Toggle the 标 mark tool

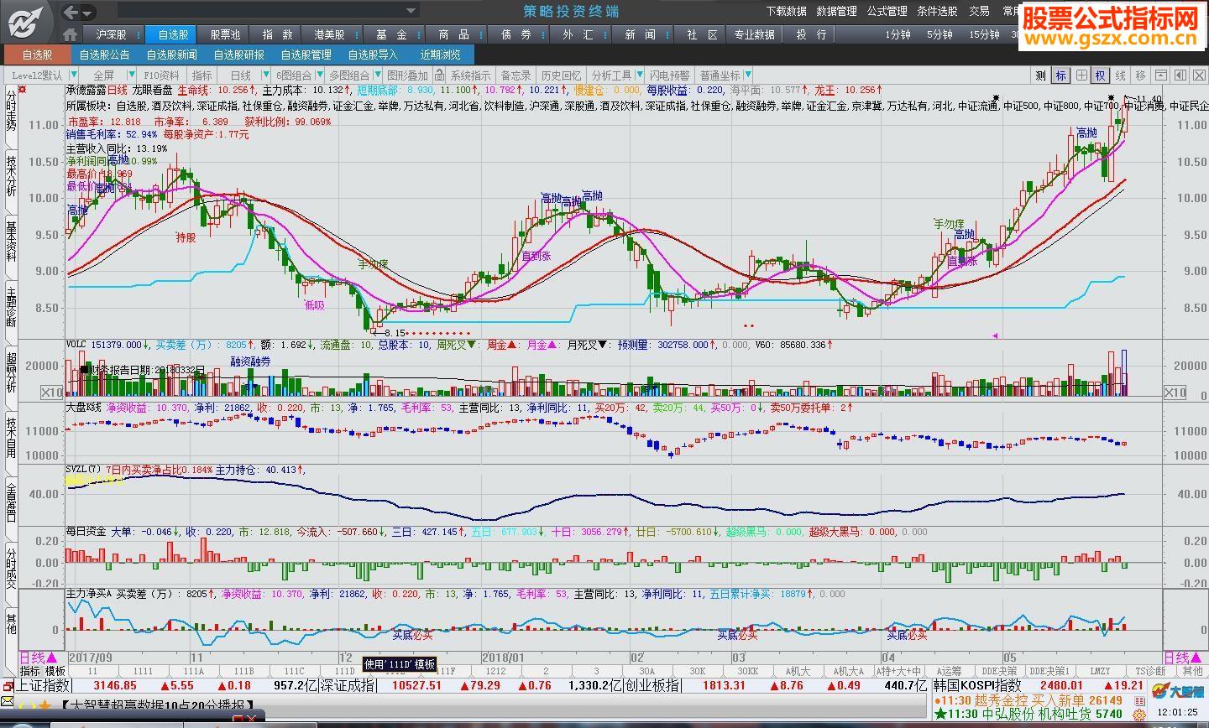coord(1061,75)
